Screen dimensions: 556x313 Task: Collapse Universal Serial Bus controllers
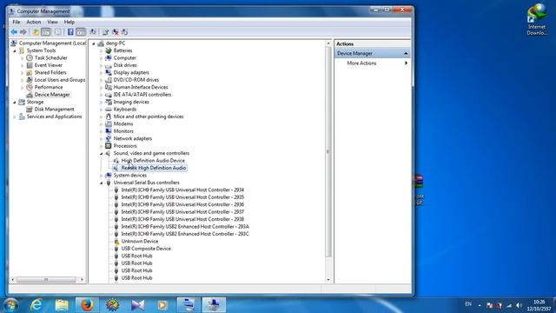(101, 183)
